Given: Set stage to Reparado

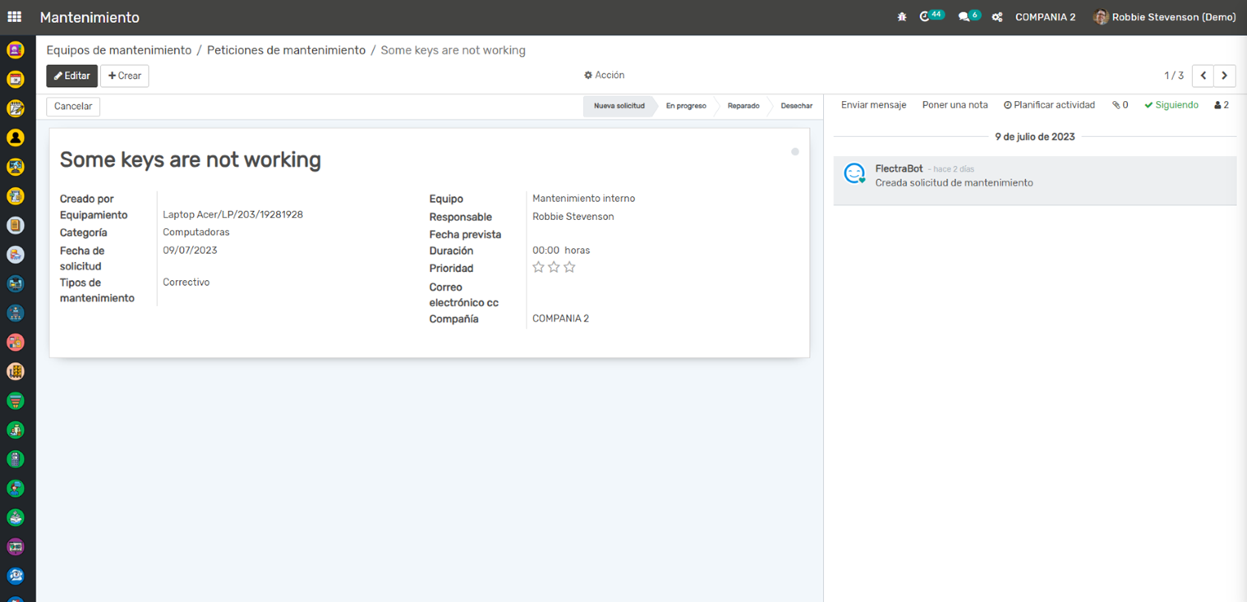Looking at the screenshot, I should coord(743,106).
